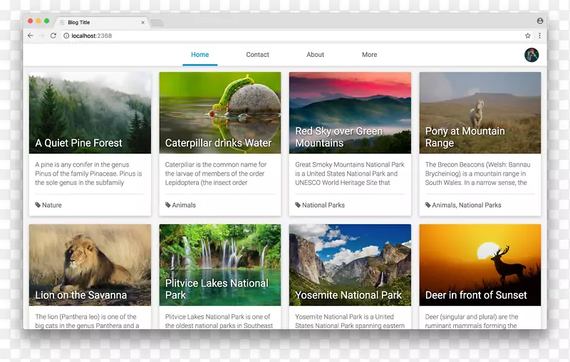
Task: Open the Yosemite National Park post image
Action: pyautogui.click(x=350, y=256)
